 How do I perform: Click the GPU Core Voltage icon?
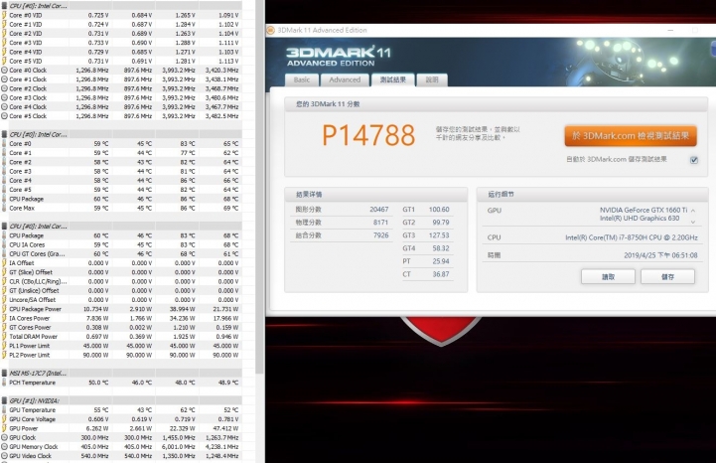(x=4, y=419)
